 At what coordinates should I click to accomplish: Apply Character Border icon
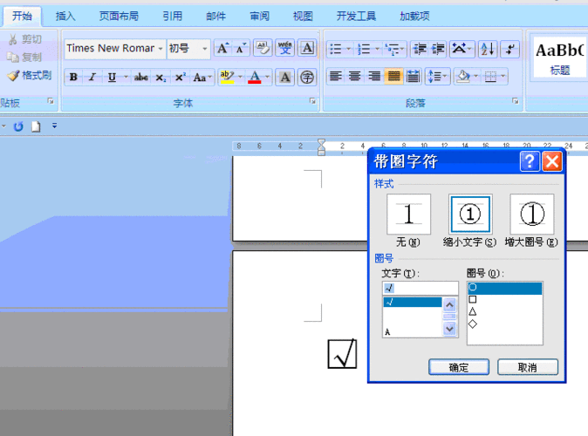(x=307, y=48)
